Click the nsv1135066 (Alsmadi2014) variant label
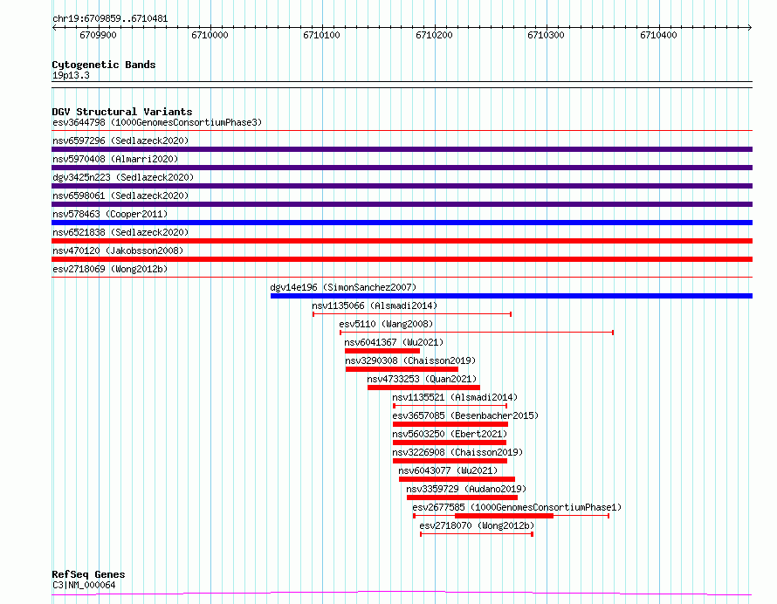The width and height of the screenshot is (777, 604). (375, 305)
